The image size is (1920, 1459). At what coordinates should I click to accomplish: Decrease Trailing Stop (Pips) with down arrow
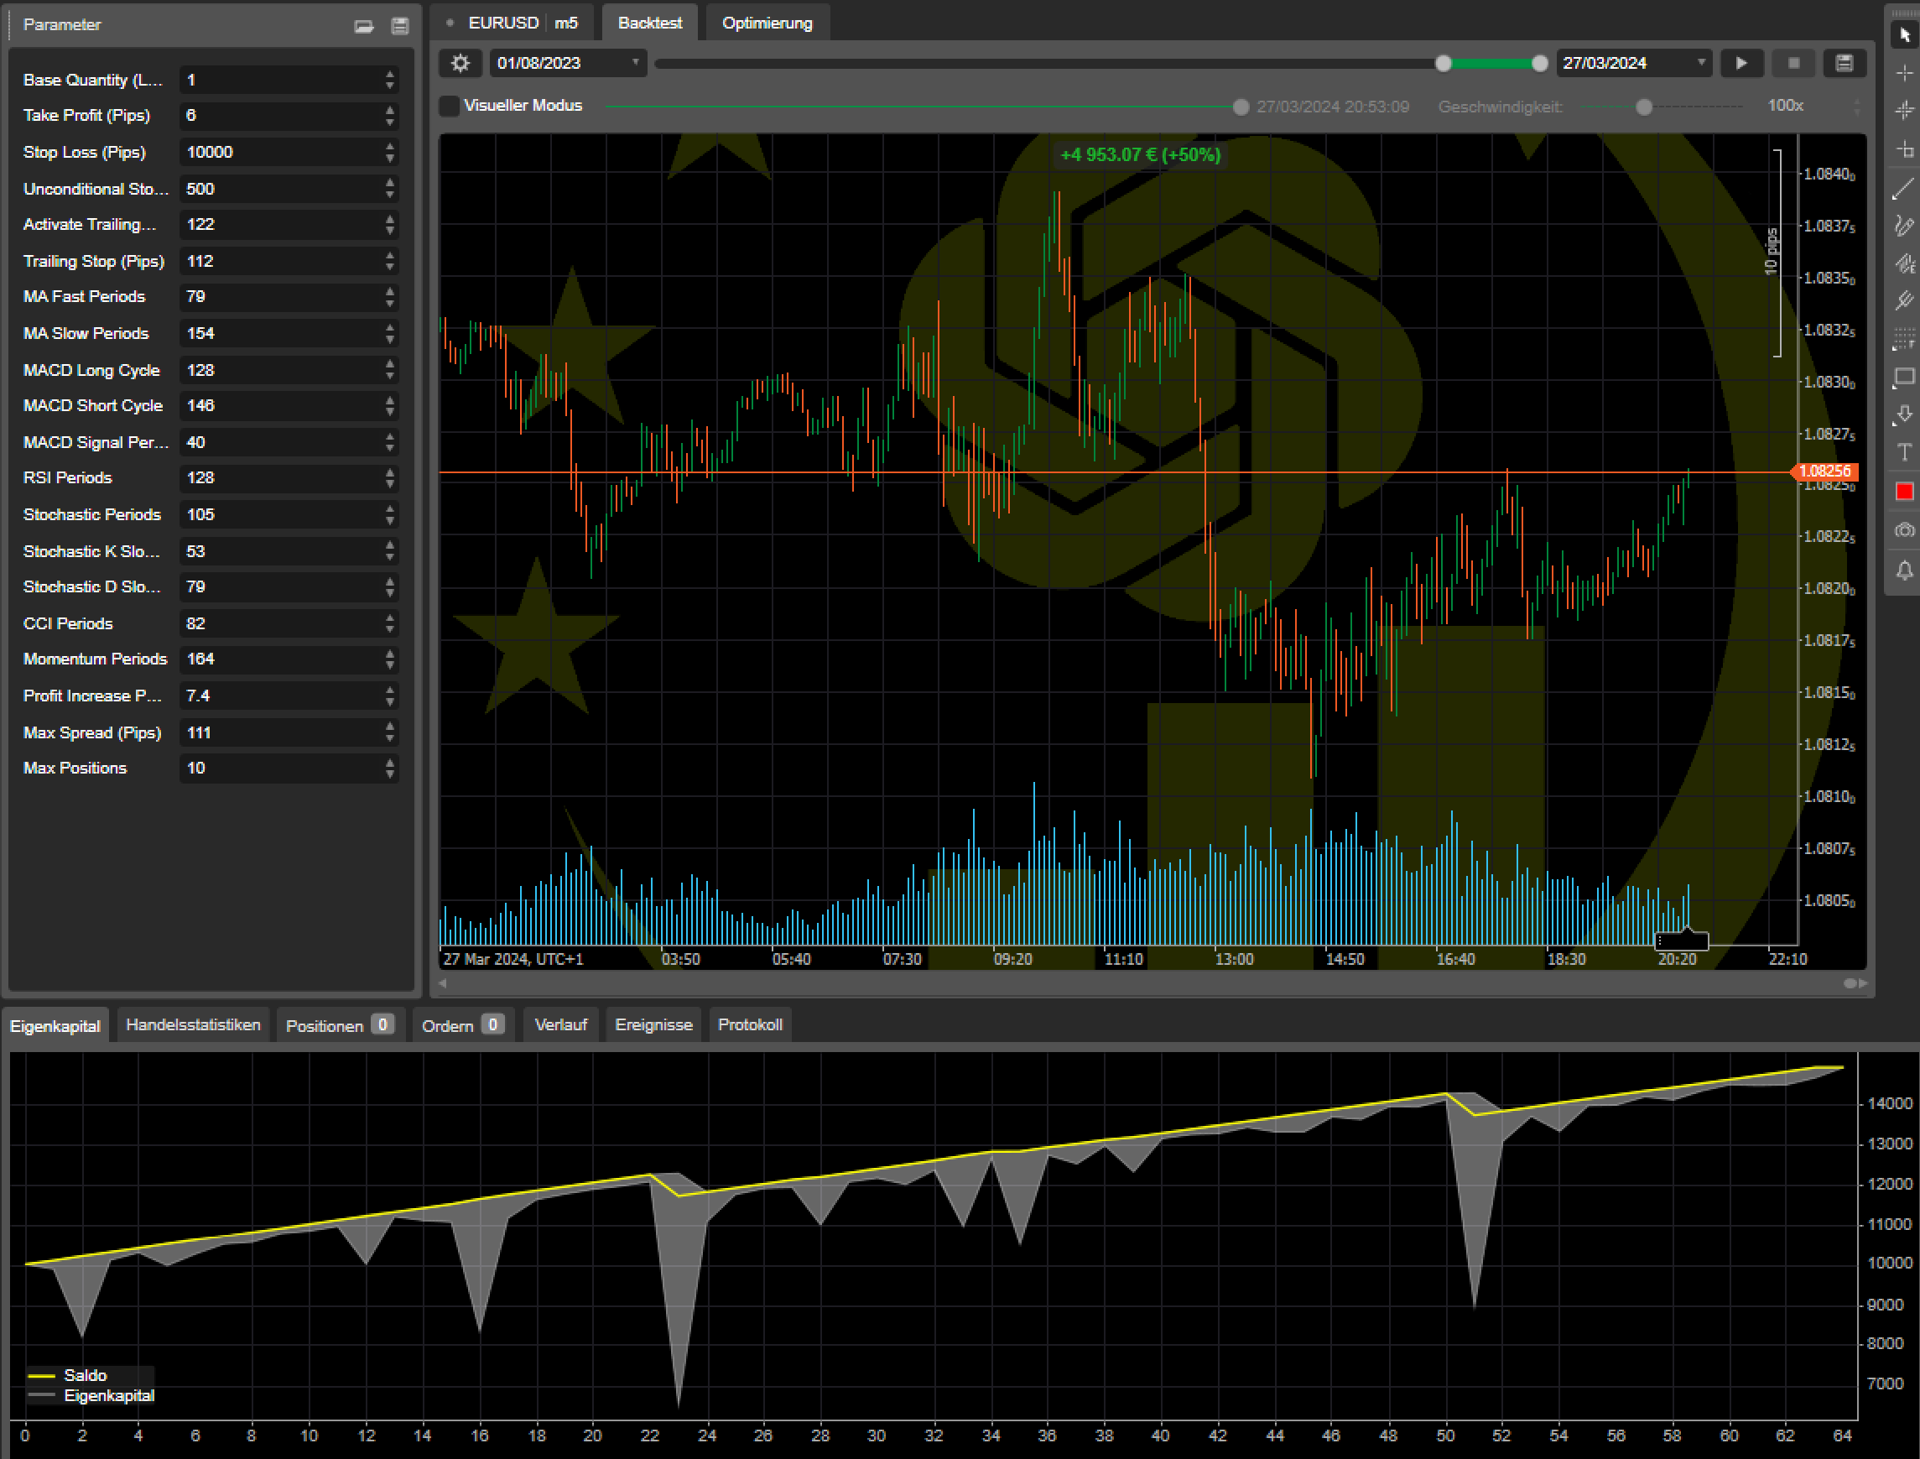click(x=390, y=267)
